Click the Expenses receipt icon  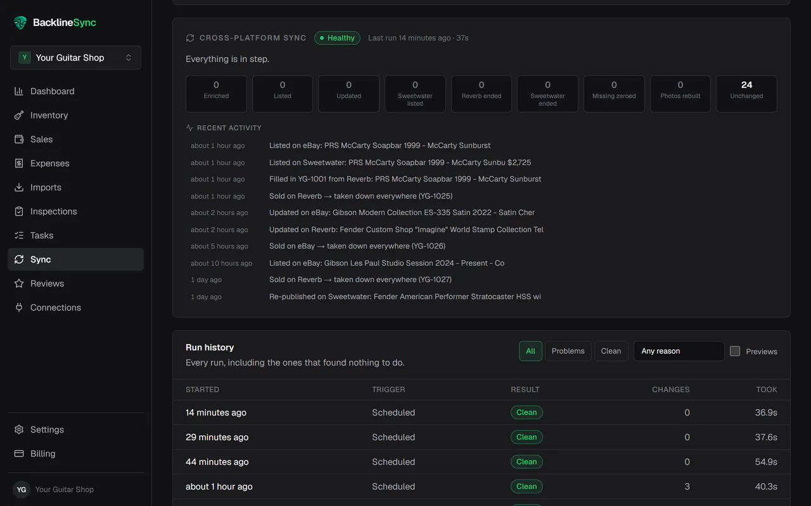[19, 163]
